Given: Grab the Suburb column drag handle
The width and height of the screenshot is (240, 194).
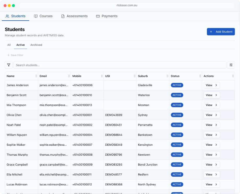Looking at the screenshot, I should coord(167,76).
